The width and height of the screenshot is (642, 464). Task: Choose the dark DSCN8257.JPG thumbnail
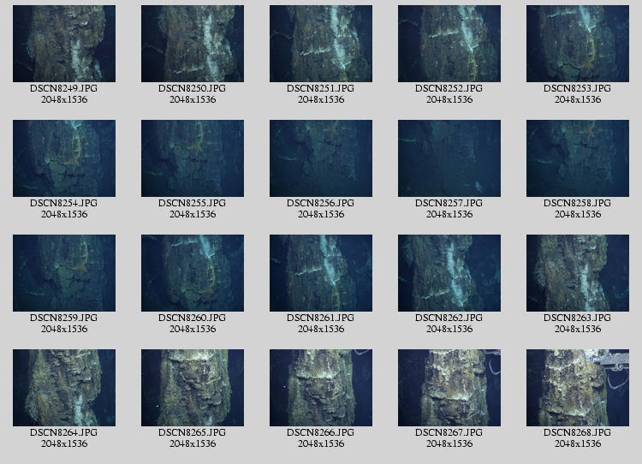(449, 158)
